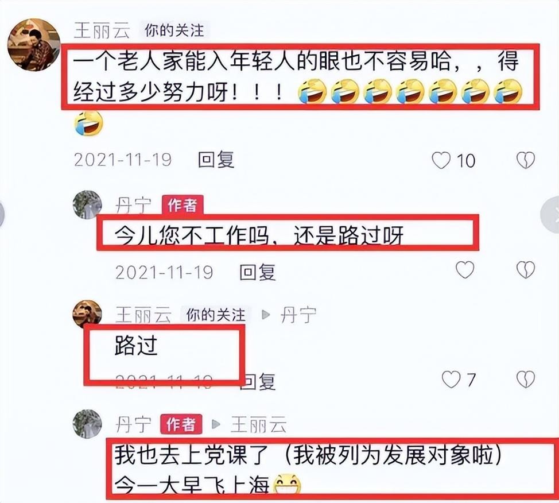
Task: Click the 作者 badge on last reply
Action: pyautogui.click(x=181, y=424)
